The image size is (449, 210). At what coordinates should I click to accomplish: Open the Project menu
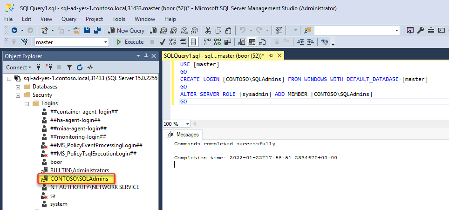(94, 19)
